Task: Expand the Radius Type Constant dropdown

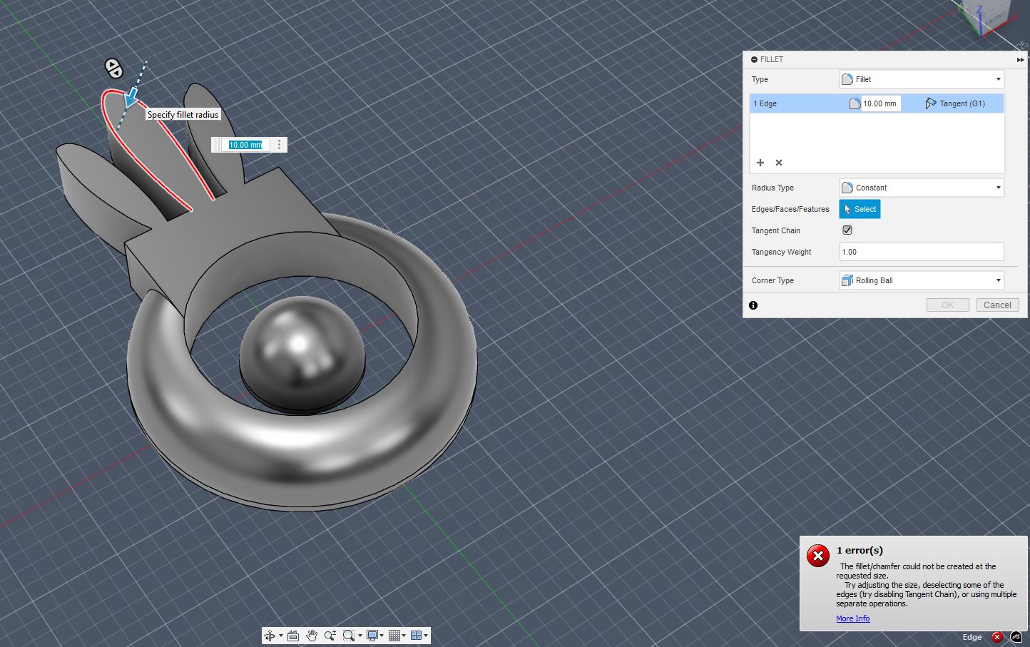Action: pos(922,188)
